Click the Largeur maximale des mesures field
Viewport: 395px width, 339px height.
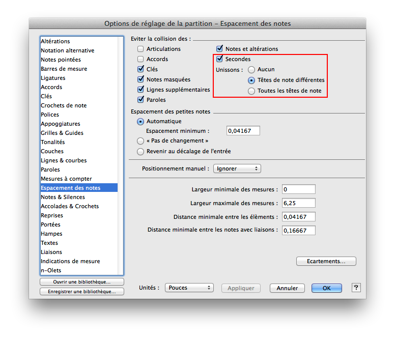point(298,203)
